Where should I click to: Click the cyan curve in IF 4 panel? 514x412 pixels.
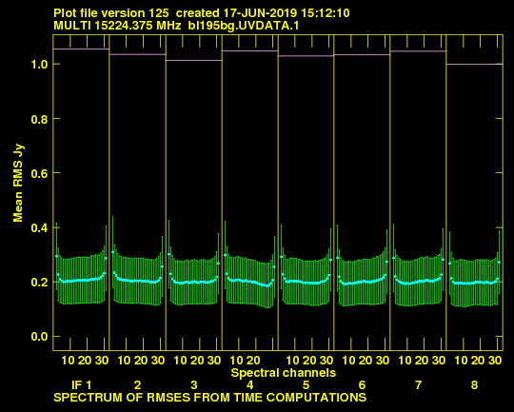[249, 282]
